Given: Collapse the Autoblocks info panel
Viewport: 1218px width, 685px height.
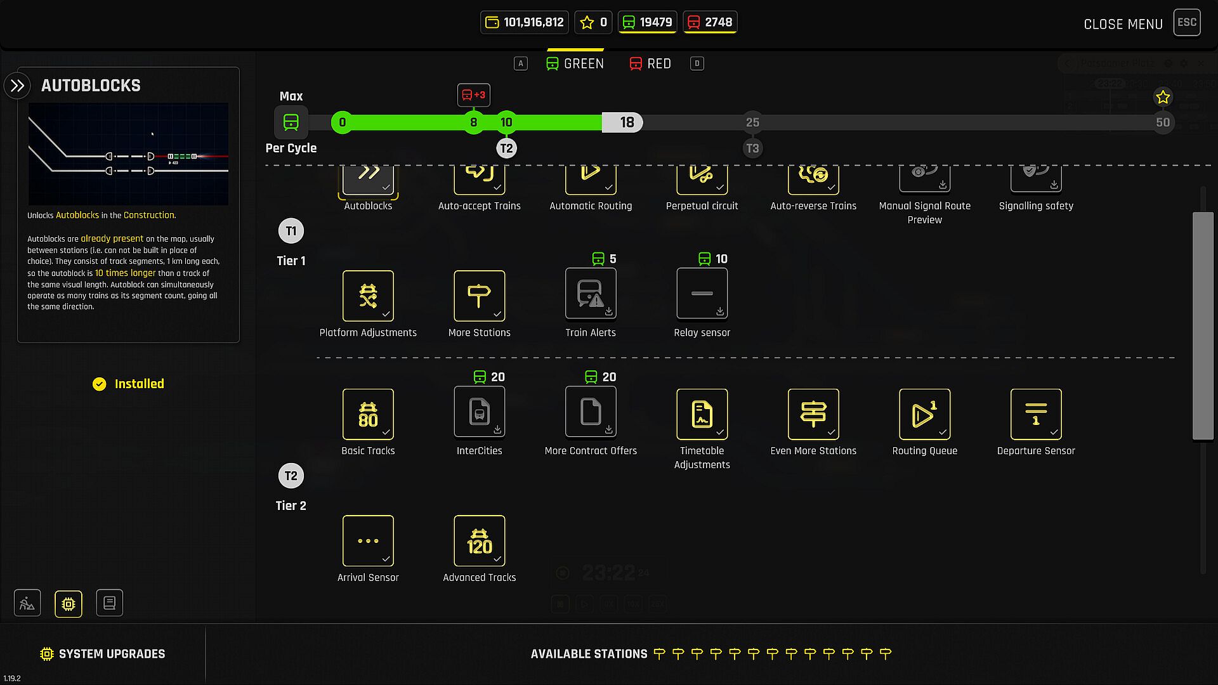Looking at the screenshot, I should (x=17, y=86).
